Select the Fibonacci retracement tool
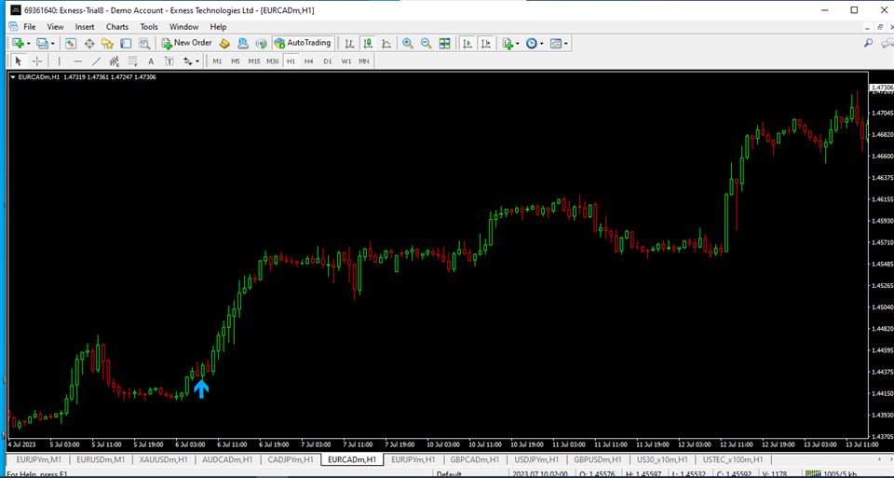The width and height of the screenshot is (894, 478). pos(132,61)
